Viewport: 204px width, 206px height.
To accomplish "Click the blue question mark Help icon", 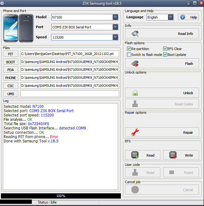I will [183, 17].
